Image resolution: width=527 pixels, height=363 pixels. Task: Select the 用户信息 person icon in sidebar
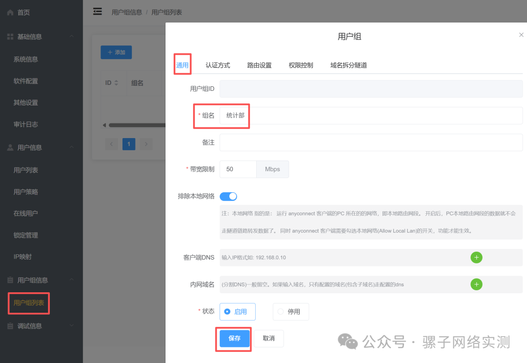click(x=11, y=147)
